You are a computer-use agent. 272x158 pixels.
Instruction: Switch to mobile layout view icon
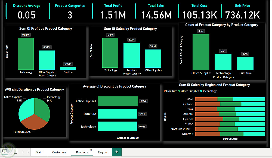pos(16,151)
